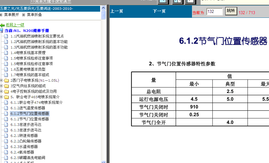Click the page icon beside 1.6五菱电喷基本类型
The image size is (269, 163).
[6, 69]
